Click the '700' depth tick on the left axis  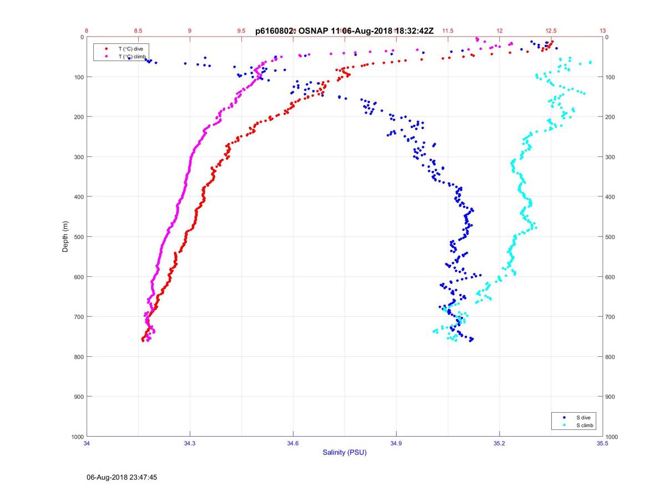tap(78, 317)
